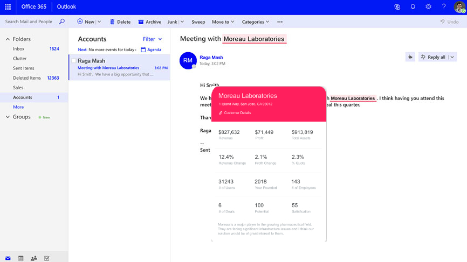Image resolution: width=467 pixels, height=262 pixels.
Task: Click the Undo arrow icon
Action: point(443,22)
